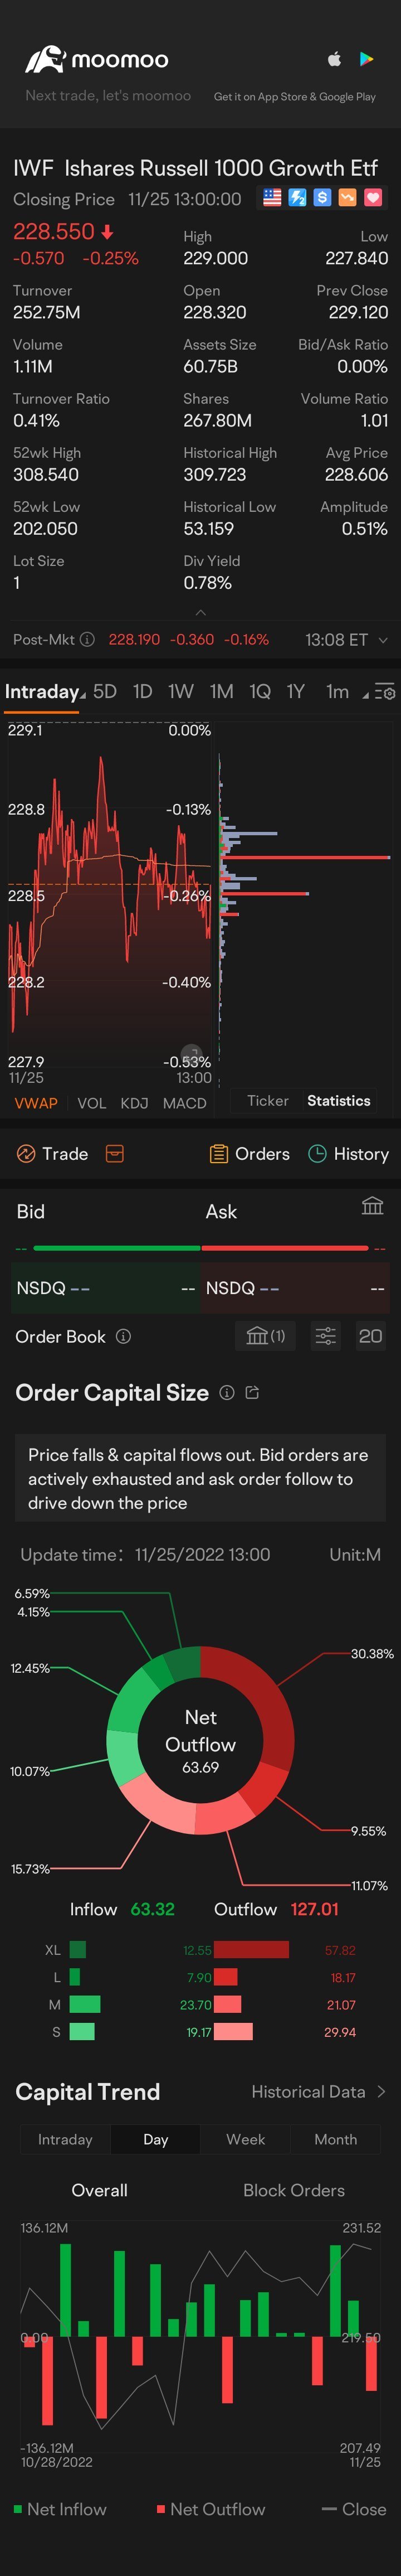Image resolution: width=401 pixels, height=2576 pixels.
Task: Toggle the Block Orders view
Action: 293,2190
